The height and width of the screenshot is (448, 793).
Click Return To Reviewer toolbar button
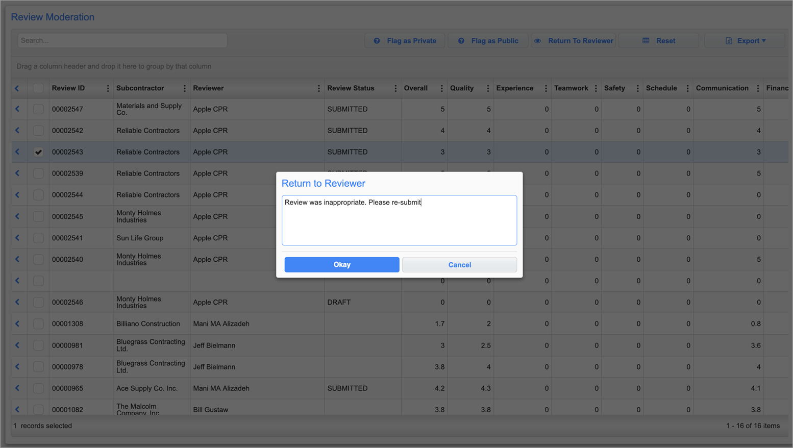point(574,41)
